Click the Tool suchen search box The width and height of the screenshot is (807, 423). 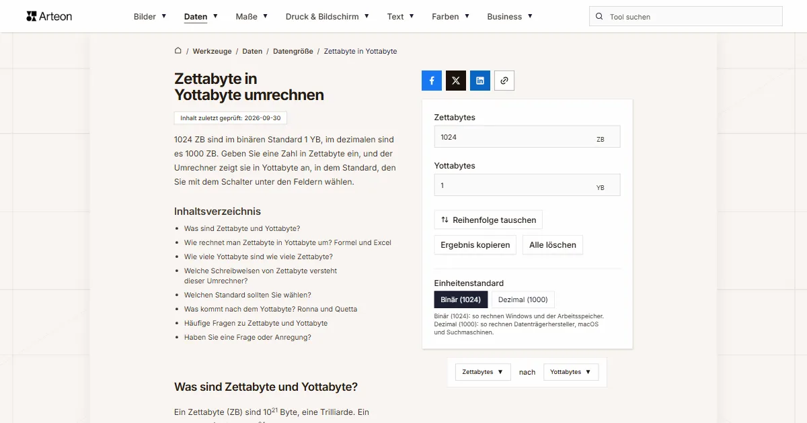point(686,17)
